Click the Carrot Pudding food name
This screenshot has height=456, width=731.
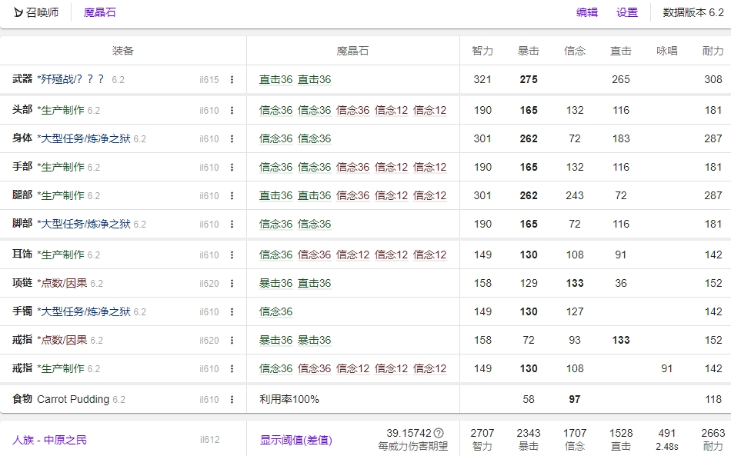click(x=73, y=399)
